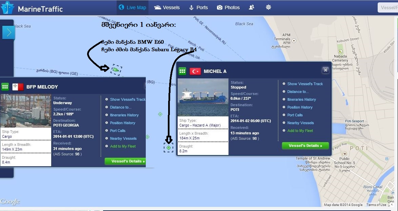The image size is (398, 211).
Task: Click the user account icon in navbar
Action: point(252,7)
